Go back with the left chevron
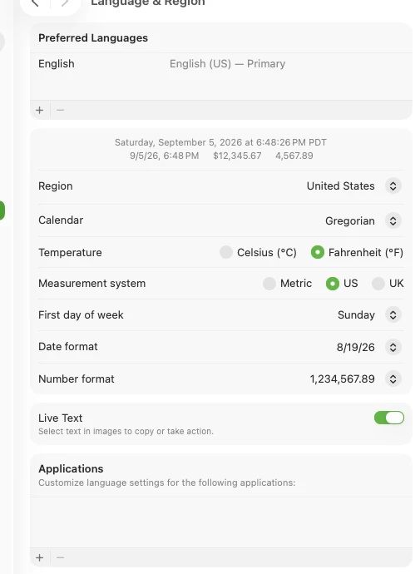Screen dimensions: 420x574 pyautogui.click(x=35, y=3)
